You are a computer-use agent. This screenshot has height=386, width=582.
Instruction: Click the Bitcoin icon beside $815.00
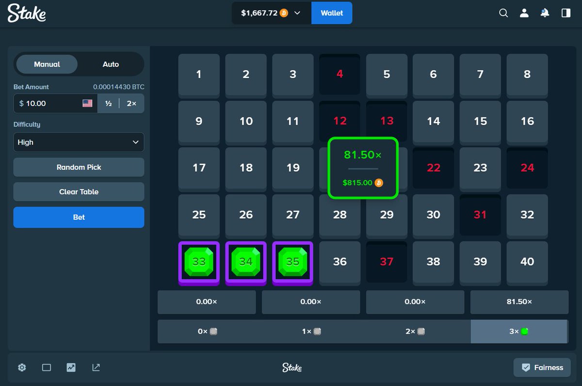pos(379,183)
